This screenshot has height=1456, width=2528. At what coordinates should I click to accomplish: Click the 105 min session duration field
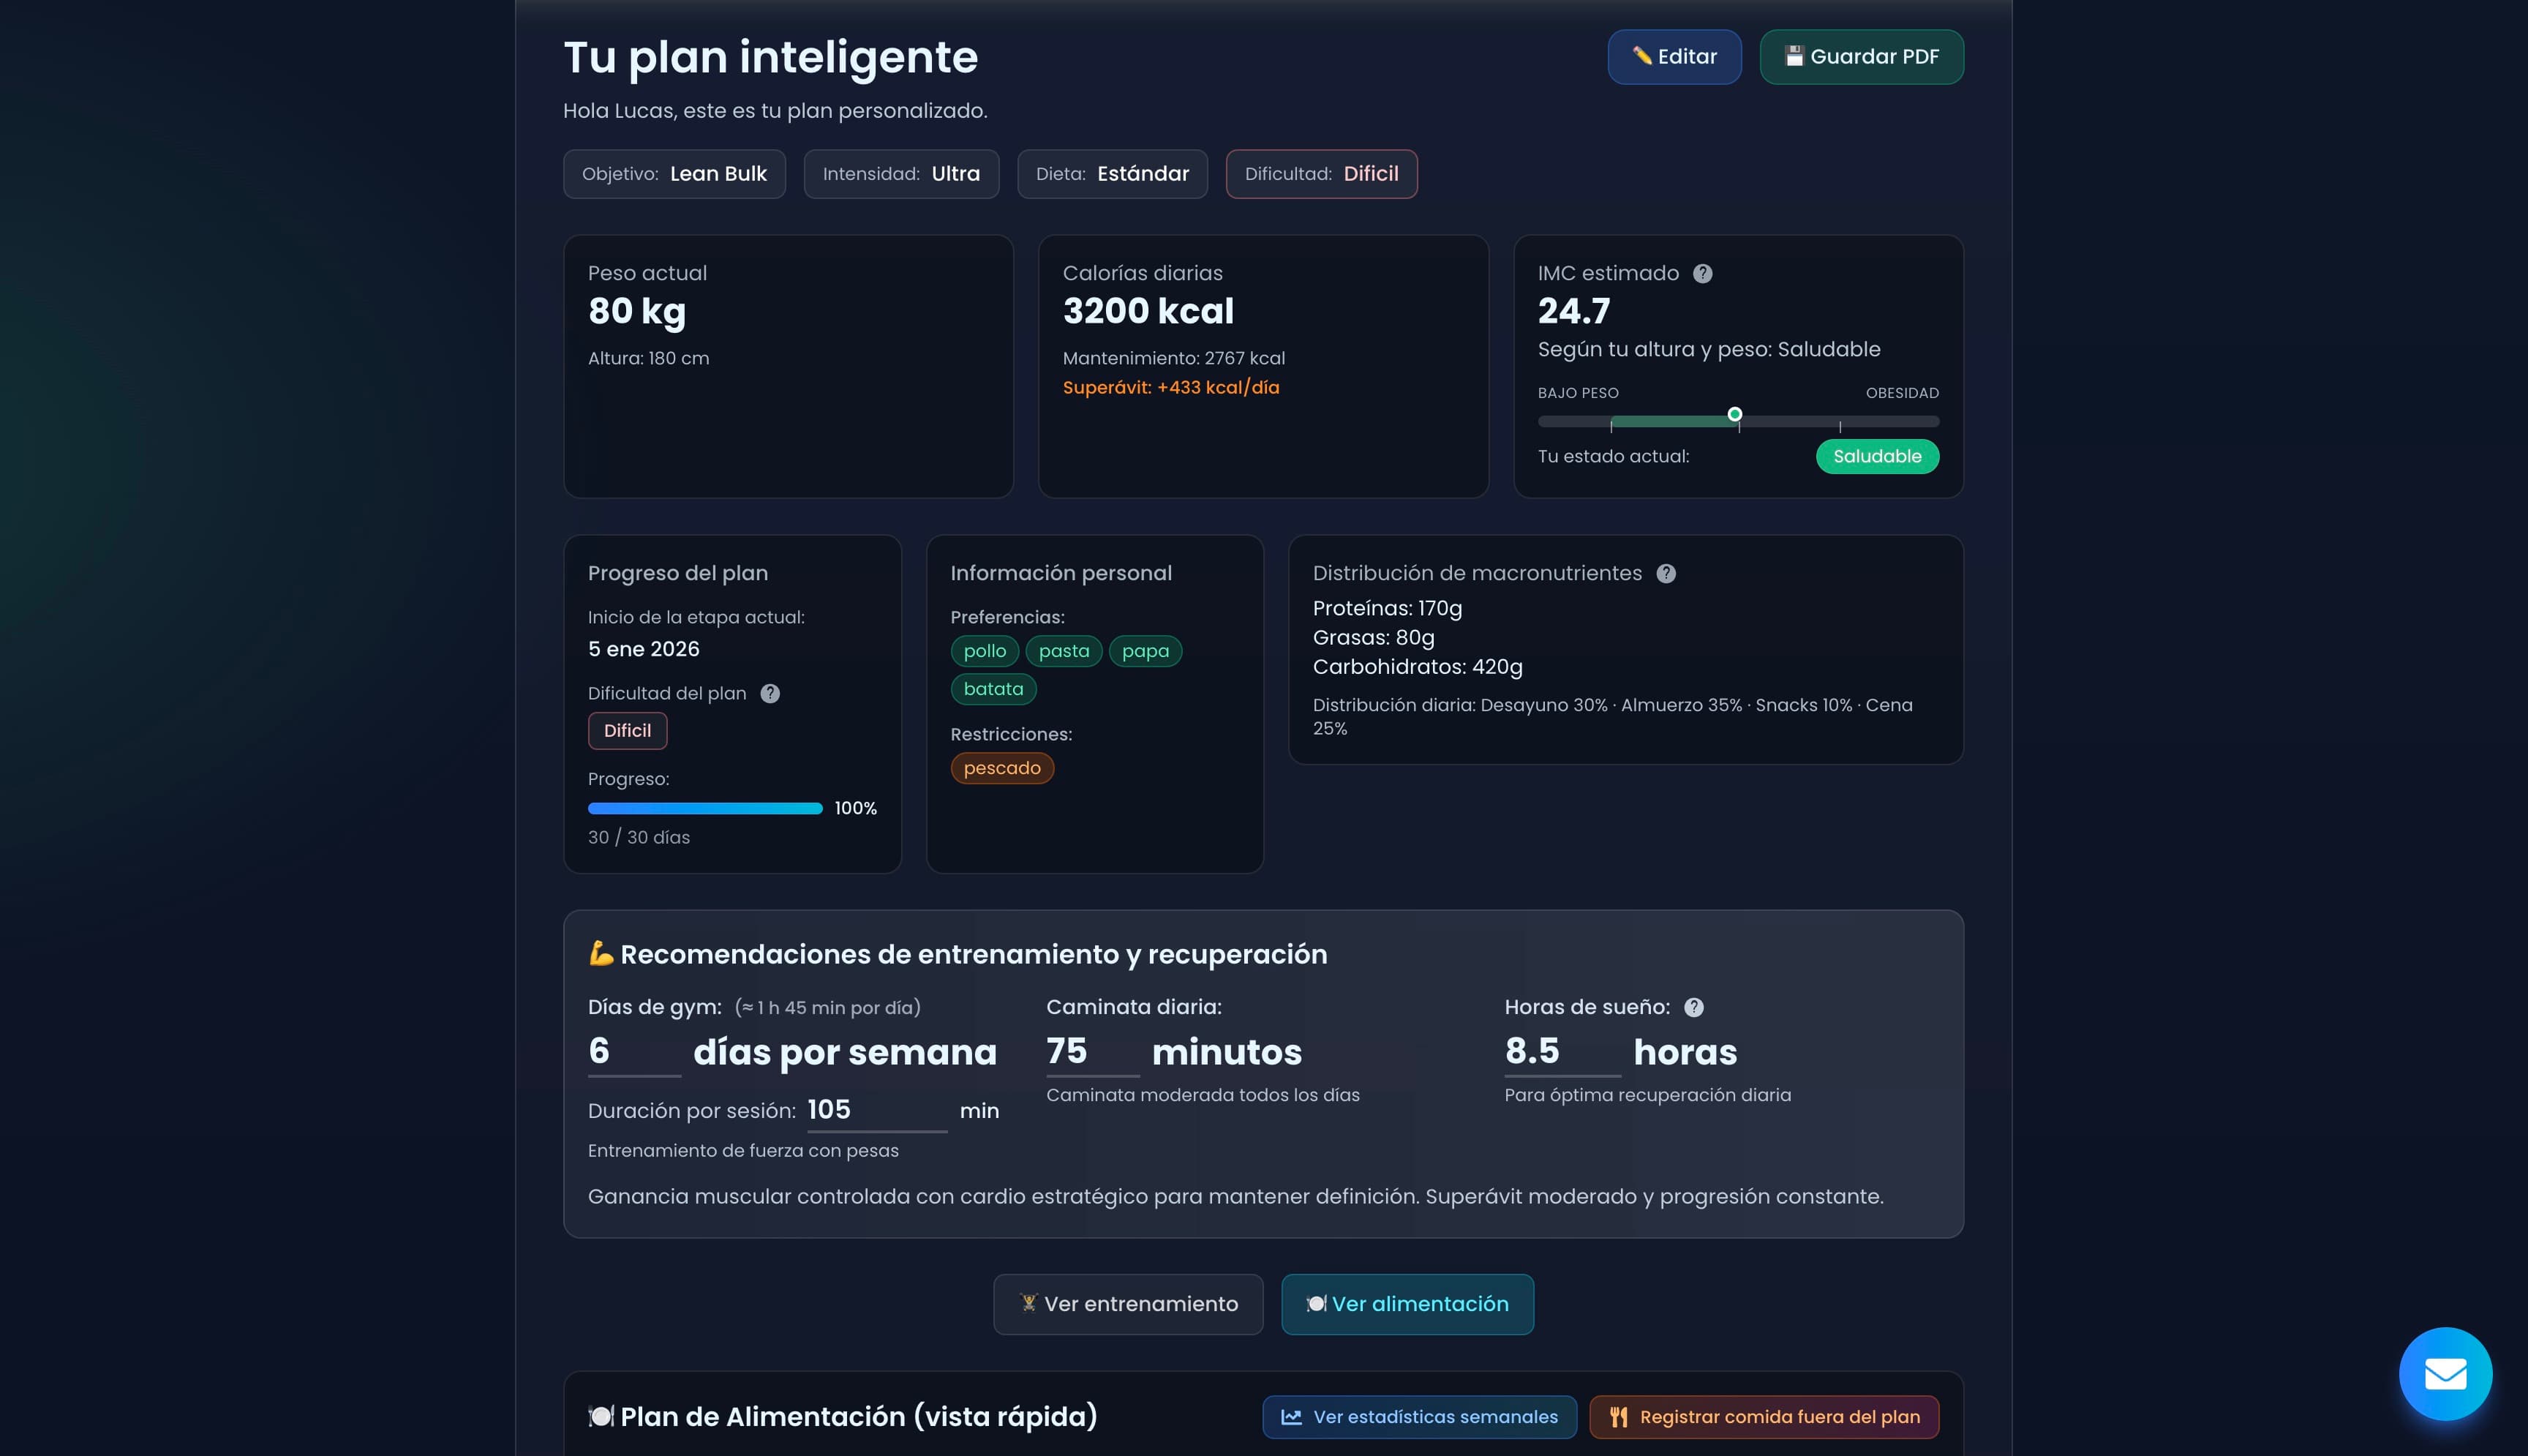(876, 1109)
